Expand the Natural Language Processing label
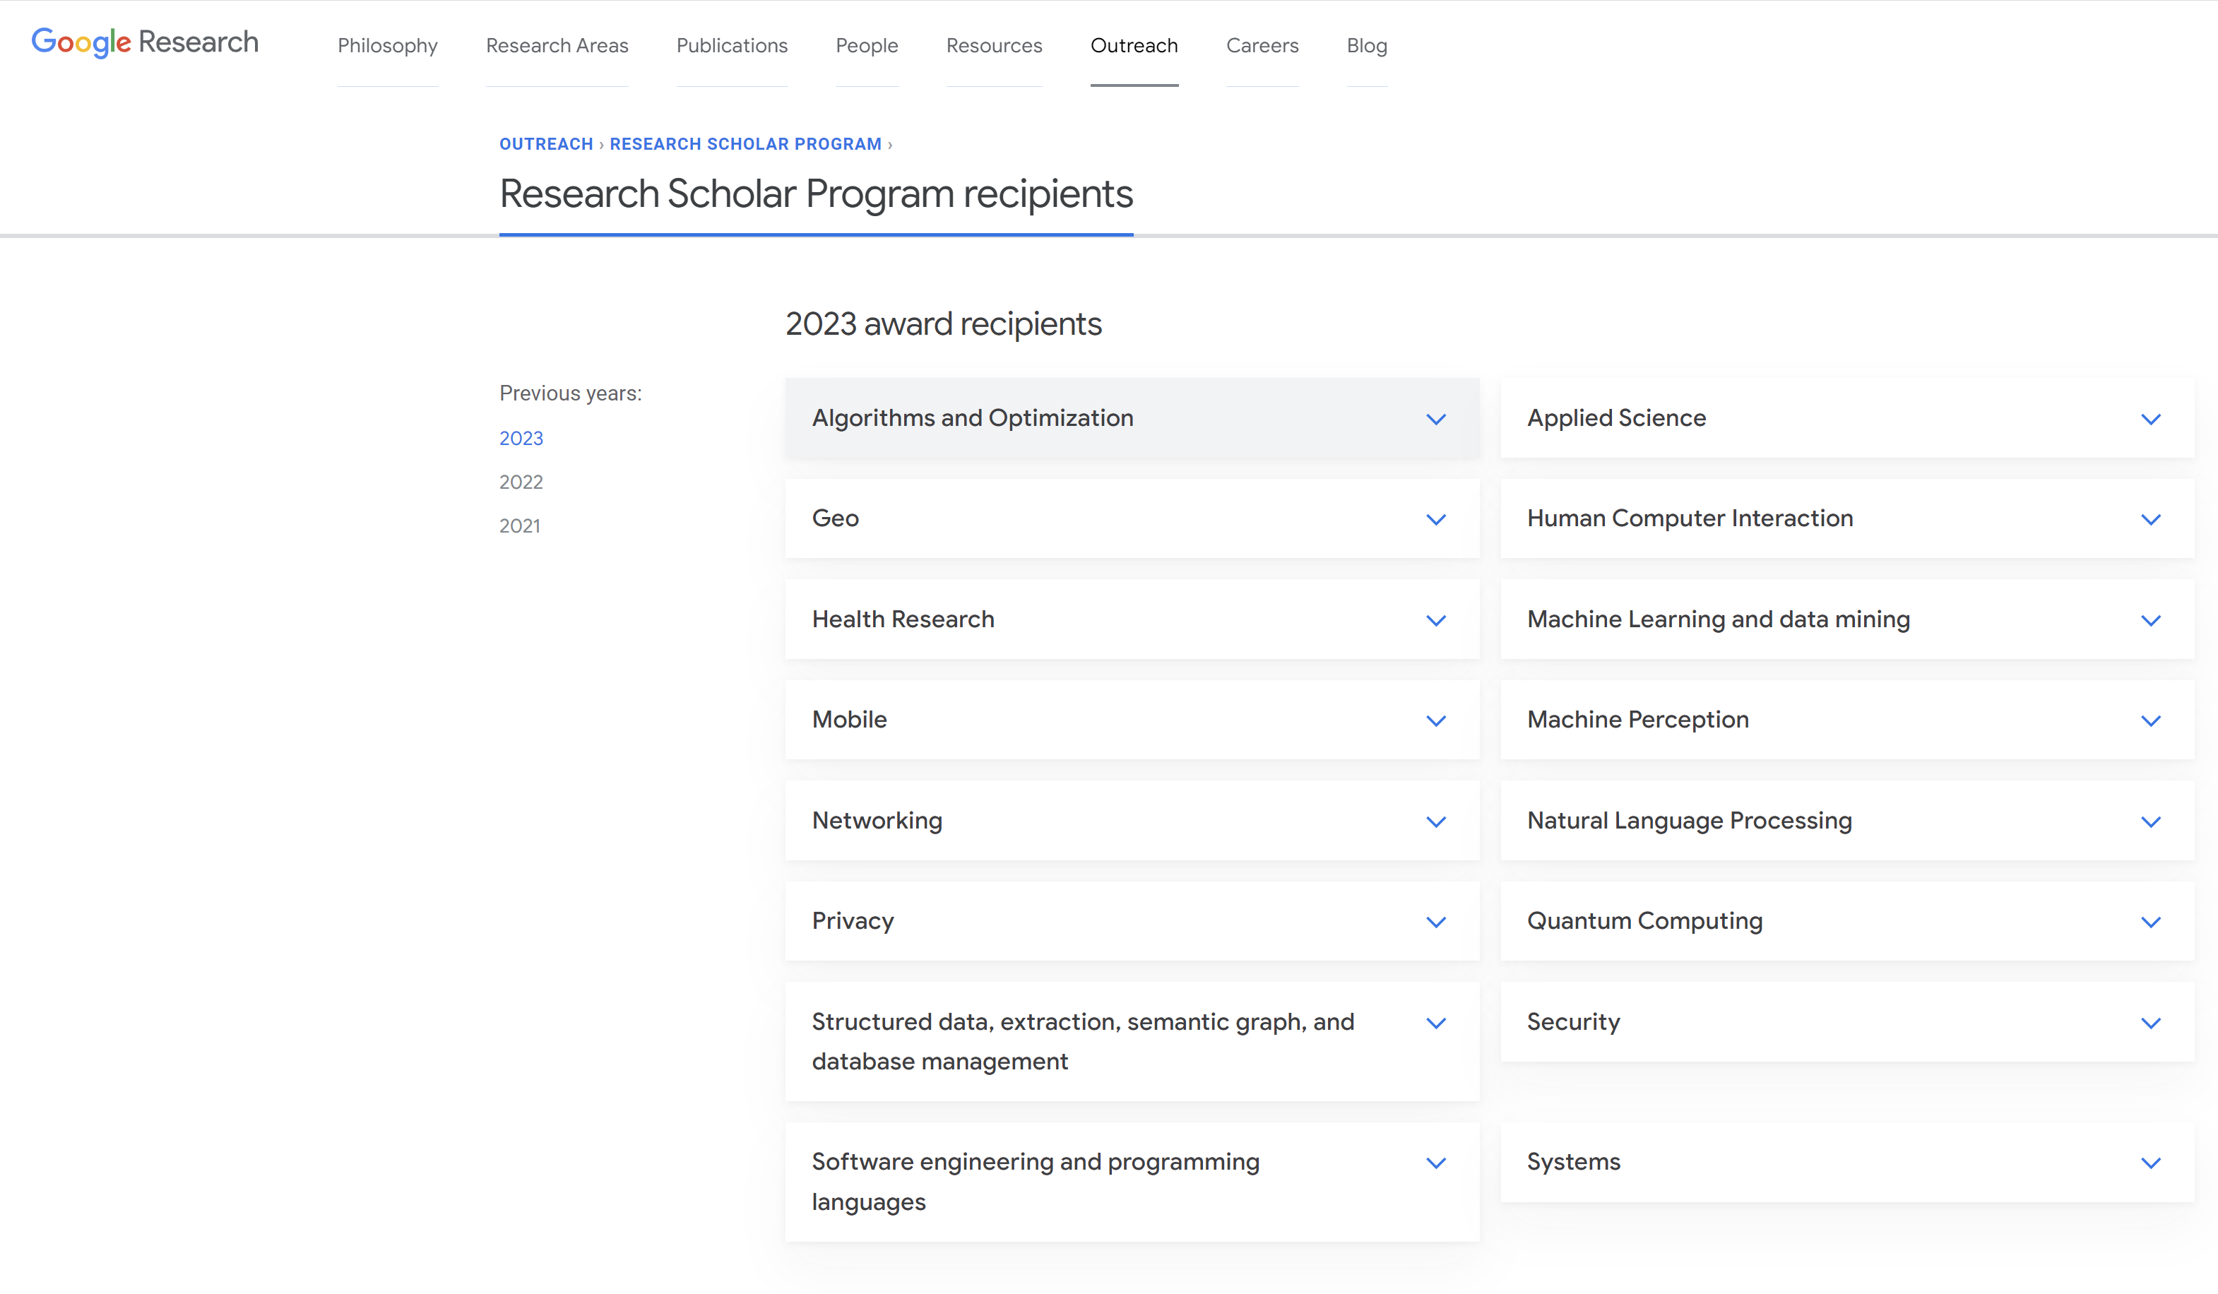This screenshot has width=2218, height=1294. [1689, 821]
